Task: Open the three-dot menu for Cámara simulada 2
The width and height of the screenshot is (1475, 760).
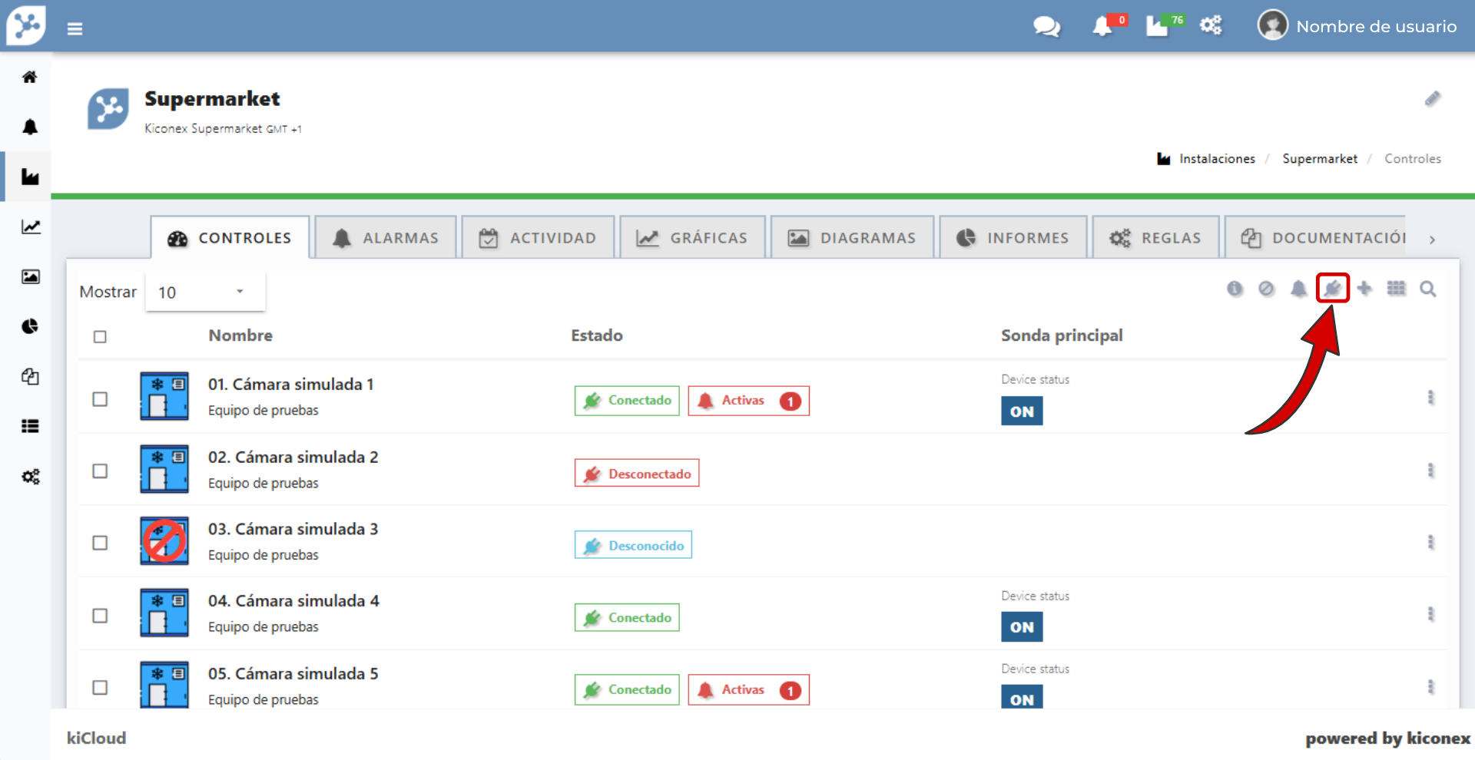Action: point(1430,471)
